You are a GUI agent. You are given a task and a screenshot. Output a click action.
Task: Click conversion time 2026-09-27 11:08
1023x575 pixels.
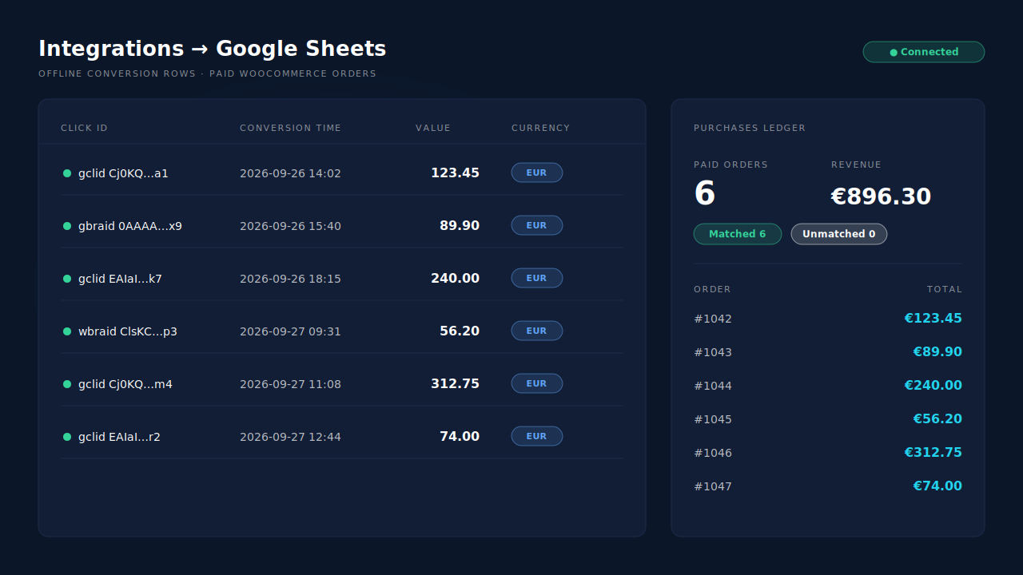point(290,384)
